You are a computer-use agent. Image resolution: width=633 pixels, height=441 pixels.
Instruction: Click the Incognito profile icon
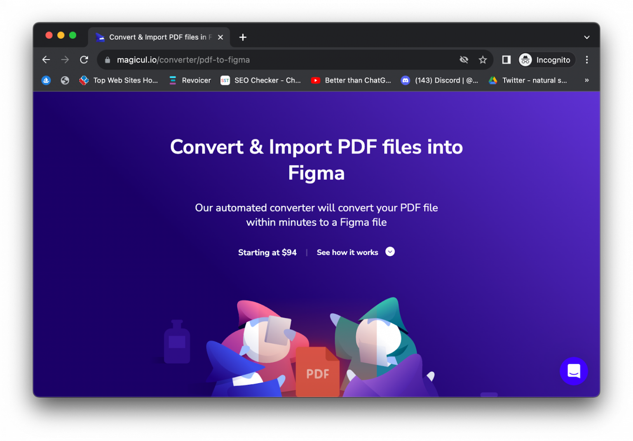[525, 59]
